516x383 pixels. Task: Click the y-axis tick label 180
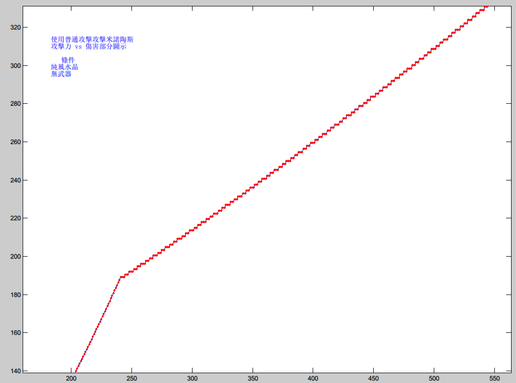pyautogui.click(x=15, y=295)
